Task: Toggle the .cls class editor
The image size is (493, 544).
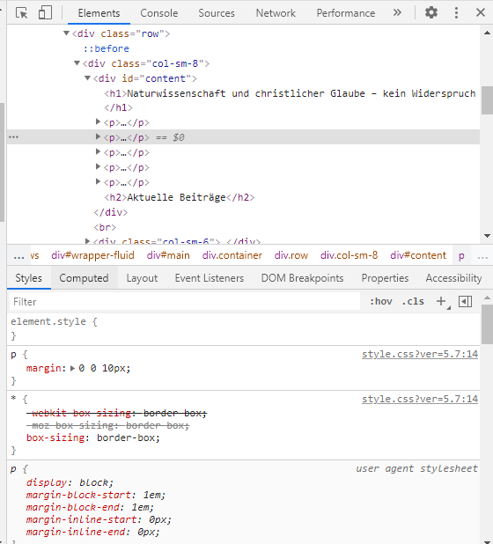Action: [413, 302]
